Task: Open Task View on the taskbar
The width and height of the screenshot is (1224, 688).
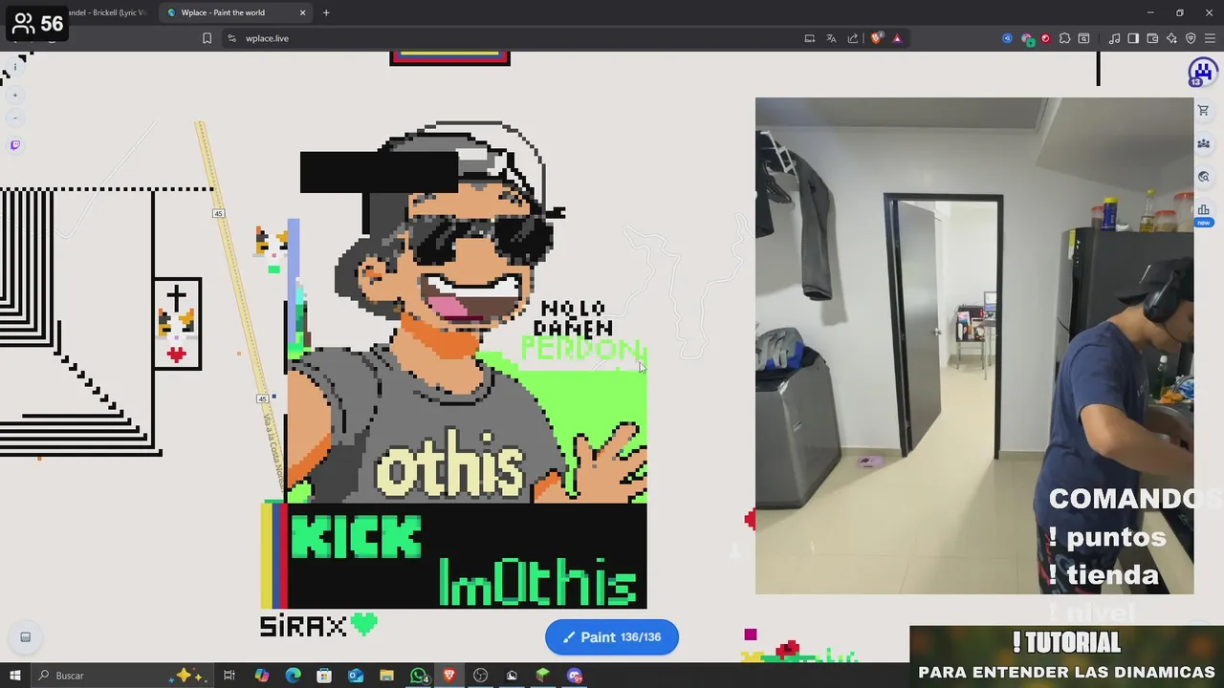Action: tap(229, 676)
